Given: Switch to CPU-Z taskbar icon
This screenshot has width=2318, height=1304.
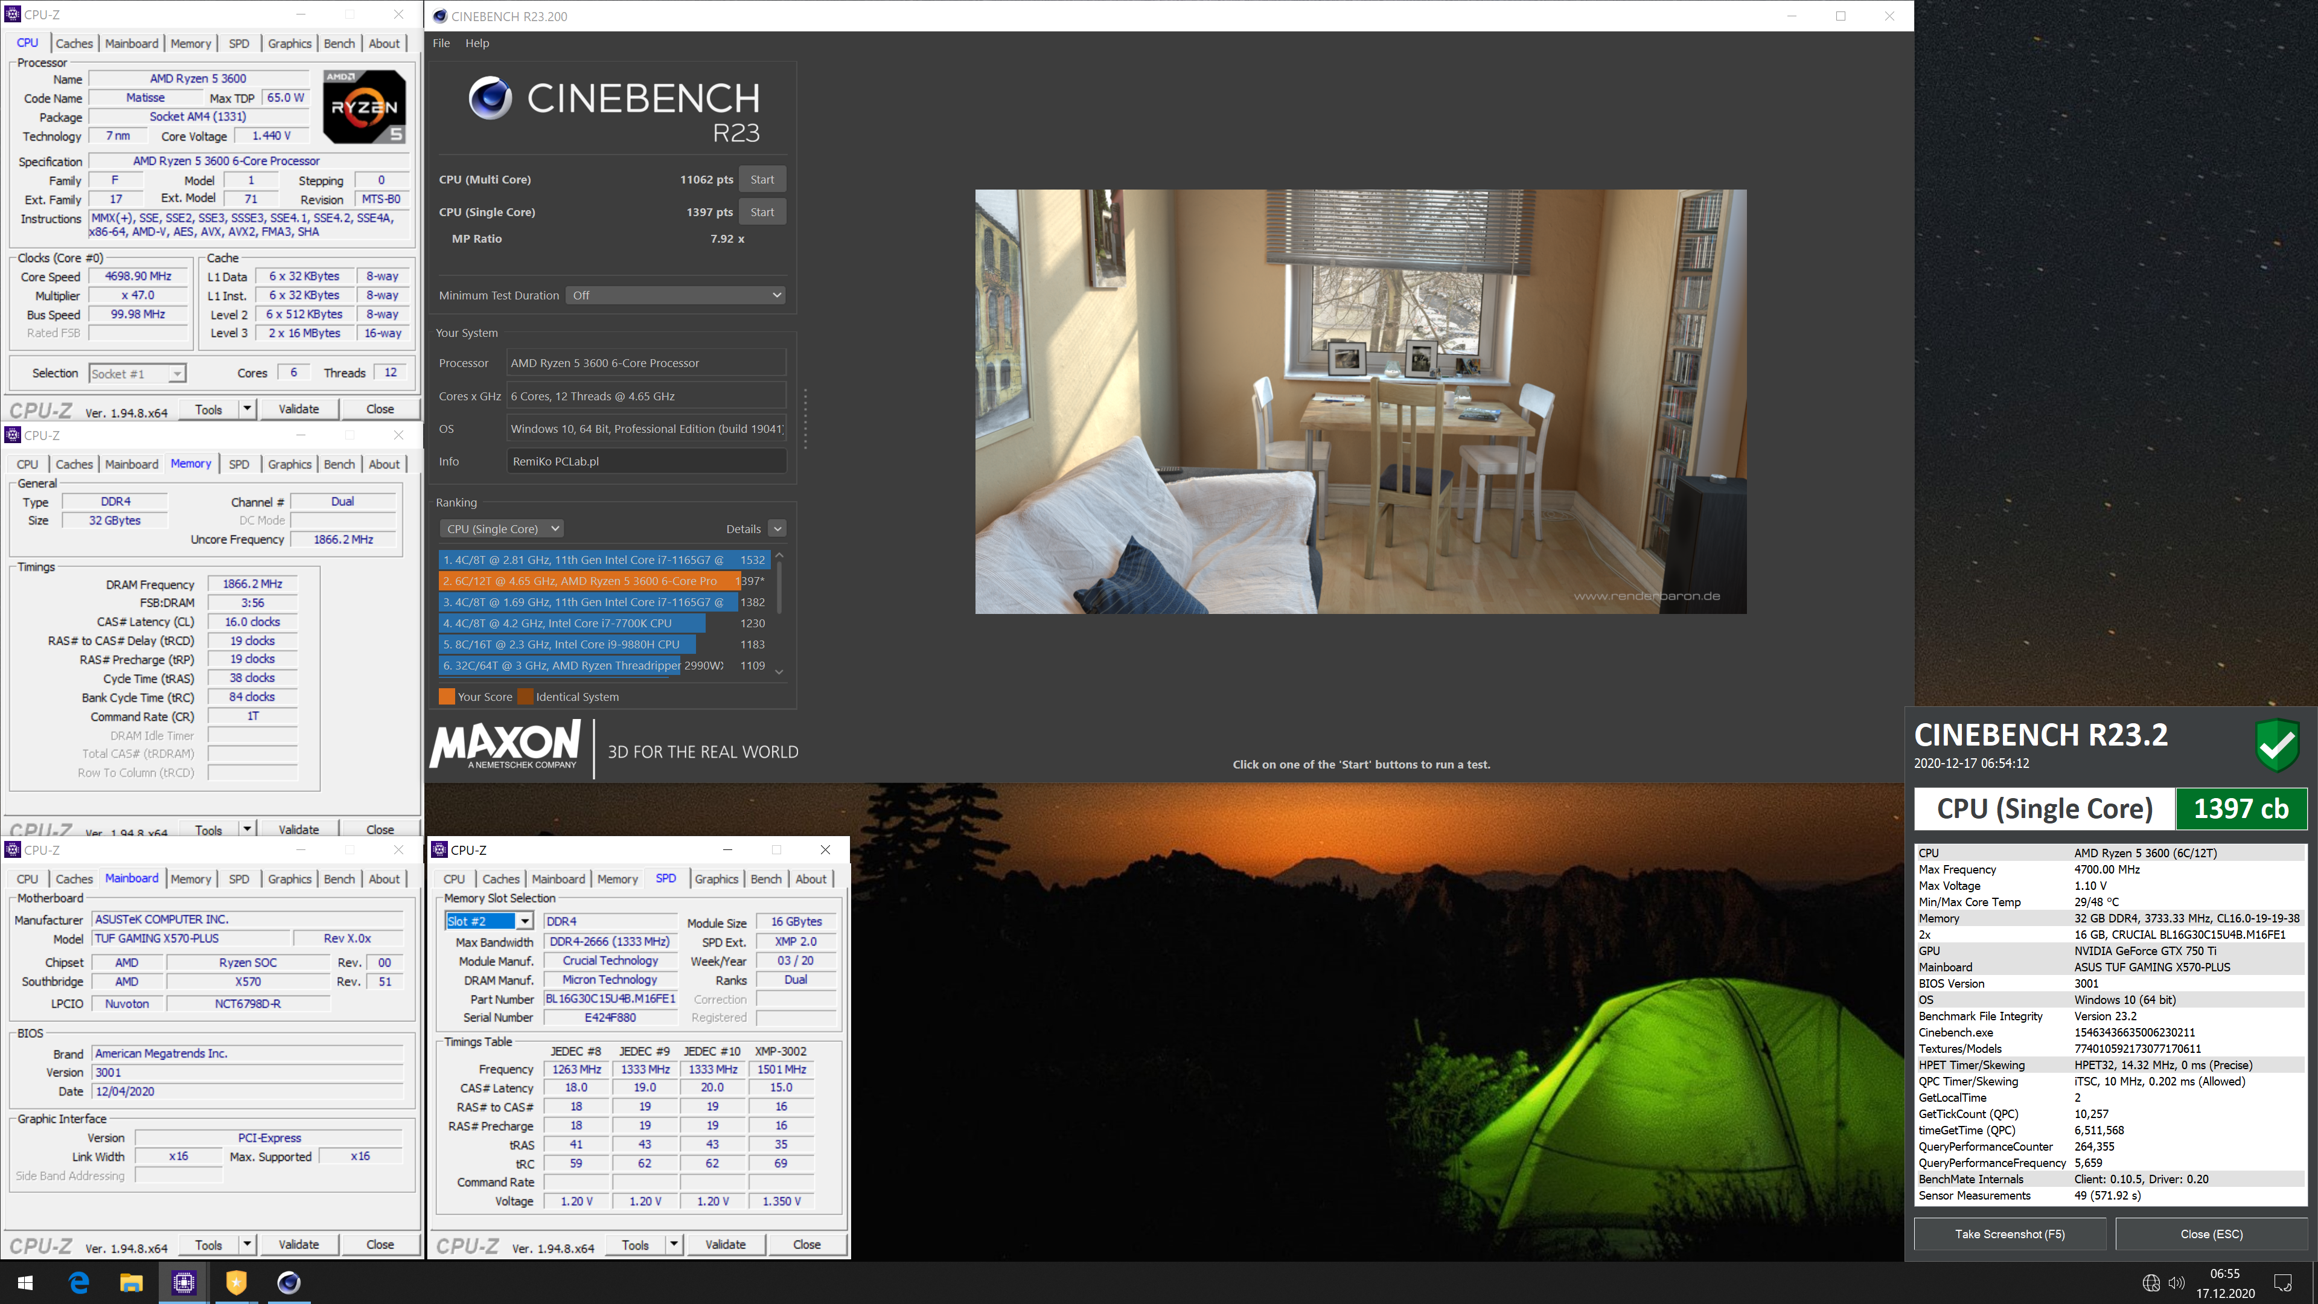Looking at the screenshot, I should click(184, 1282).
